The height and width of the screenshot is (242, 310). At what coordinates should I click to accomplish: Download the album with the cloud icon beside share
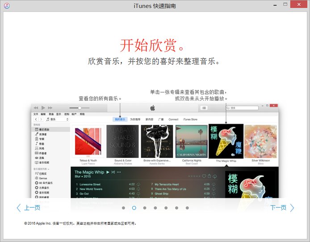click(215, 176)
